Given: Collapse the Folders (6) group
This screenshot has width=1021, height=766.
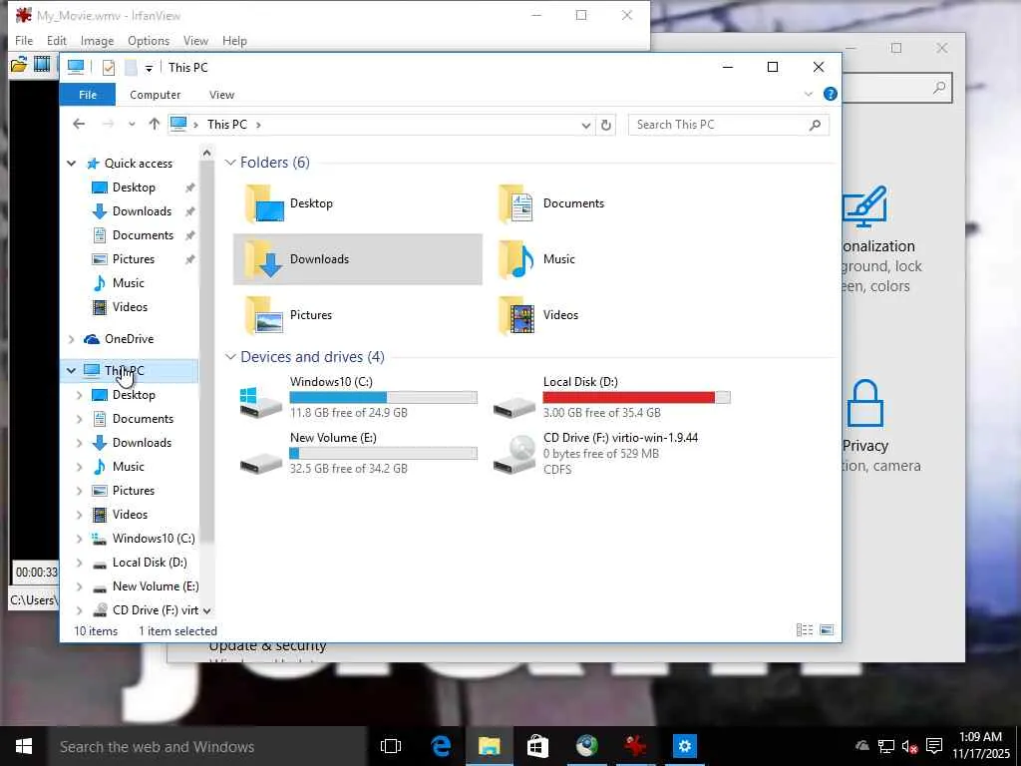Looking at the screenshot, I should (230, 163).
